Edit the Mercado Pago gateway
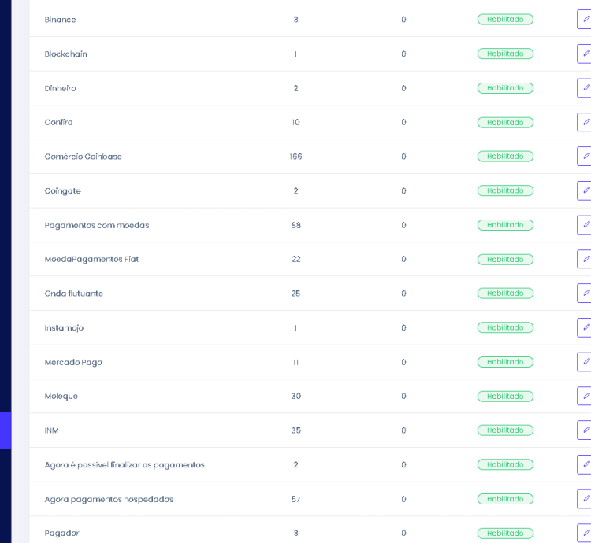 (585, 362)
